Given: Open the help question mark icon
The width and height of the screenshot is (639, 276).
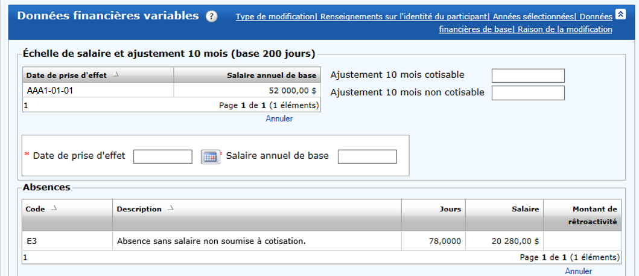Looking at the screenshot, I should 212,16.
